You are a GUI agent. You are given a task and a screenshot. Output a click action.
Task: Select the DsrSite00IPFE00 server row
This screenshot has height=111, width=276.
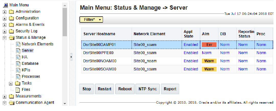[x=177, y=53]
